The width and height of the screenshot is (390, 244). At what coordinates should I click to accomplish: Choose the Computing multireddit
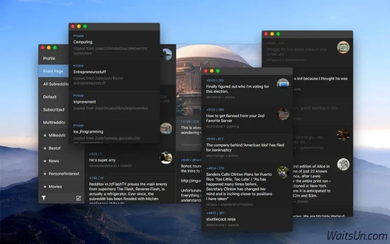coord(83,42)
